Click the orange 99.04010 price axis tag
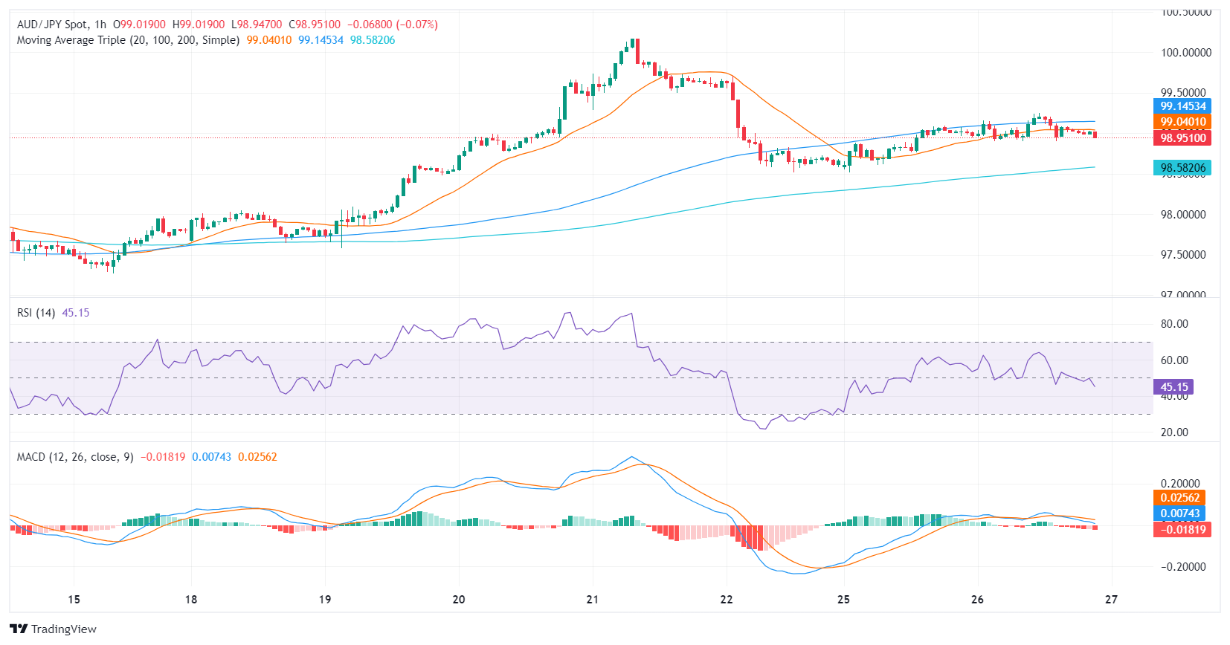The image size is (1230, 645). tap(1182, 122)
